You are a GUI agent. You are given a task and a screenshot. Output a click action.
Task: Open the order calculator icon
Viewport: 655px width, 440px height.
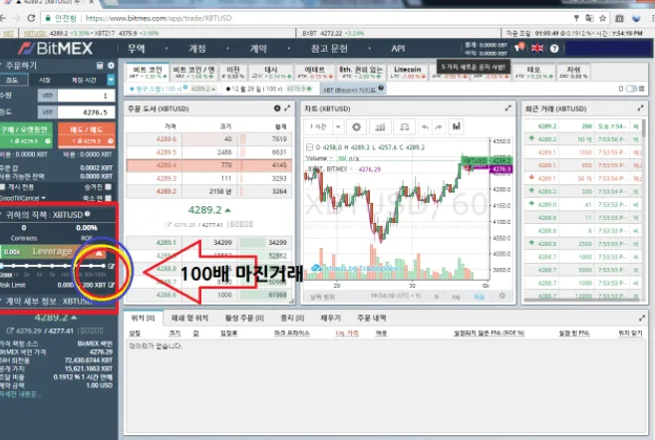tap(100, 66)
